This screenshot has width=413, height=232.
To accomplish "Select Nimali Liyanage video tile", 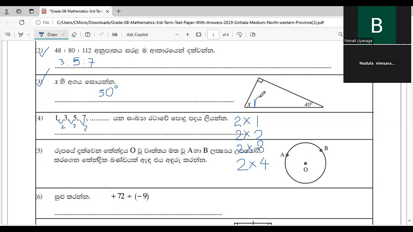I will click(377, 25).
